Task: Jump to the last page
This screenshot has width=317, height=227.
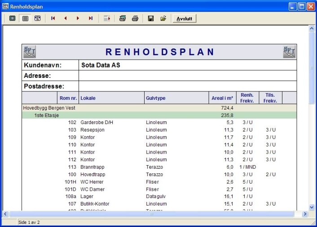Action: 91,18
